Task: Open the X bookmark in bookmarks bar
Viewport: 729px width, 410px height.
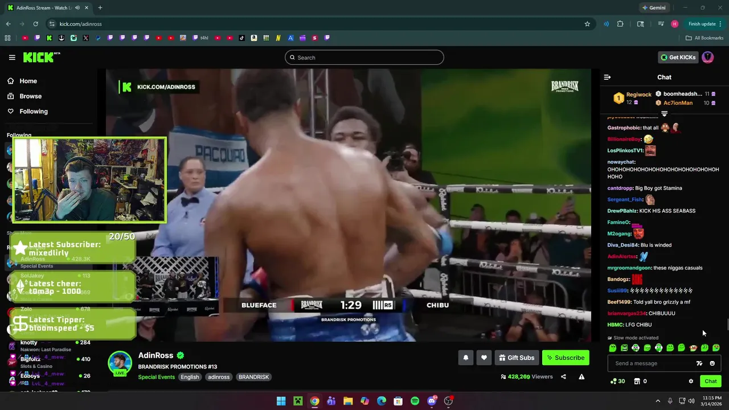Action: [x=85, y=38]
